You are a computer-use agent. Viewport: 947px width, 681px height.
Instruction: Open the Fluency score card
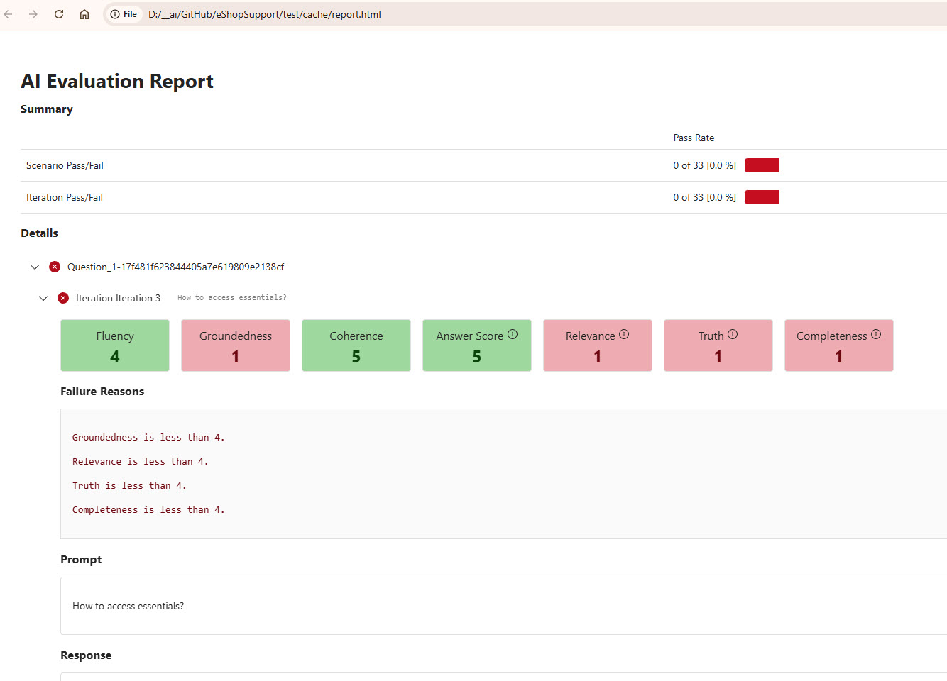pyautogui.click(x=115, y=345)
